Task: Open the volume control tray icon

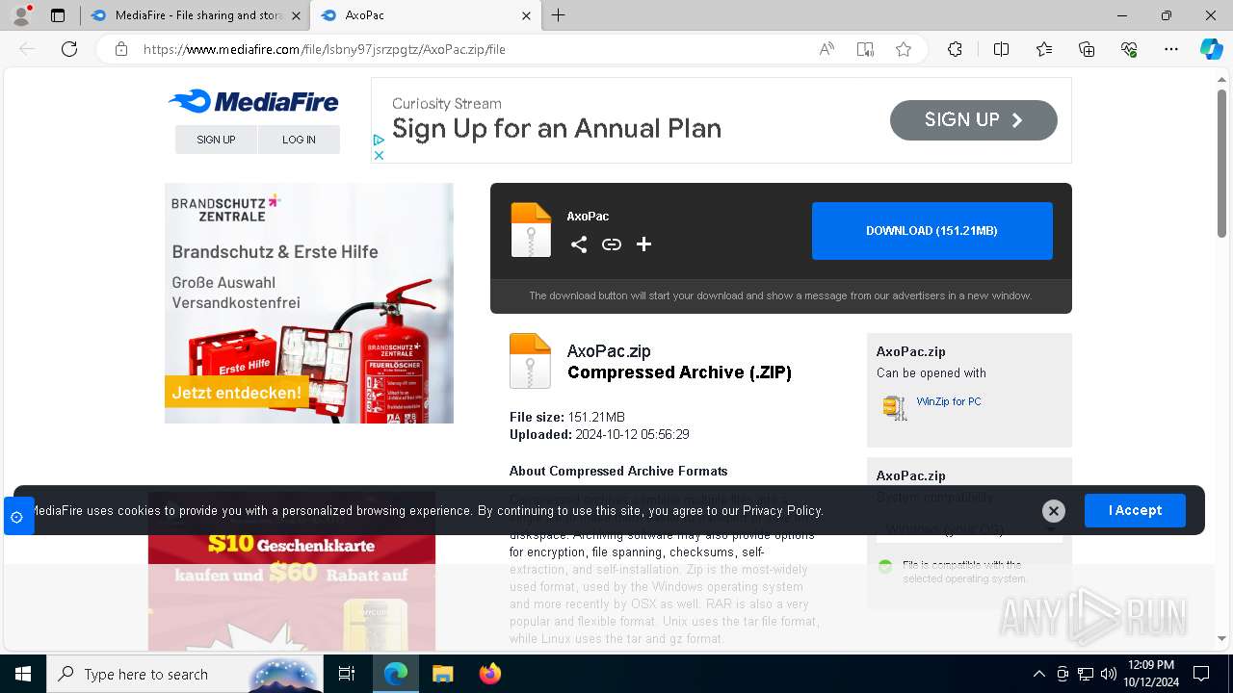Action: pos(1108,674)
